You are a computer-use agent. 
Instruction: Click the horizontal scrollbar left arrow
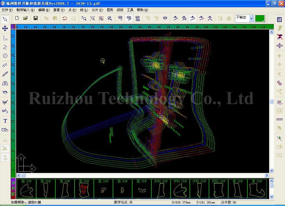coord(19,175)
